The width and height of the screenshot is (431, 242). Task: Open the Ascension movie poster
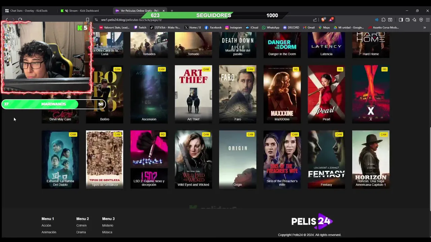[149, 94]
